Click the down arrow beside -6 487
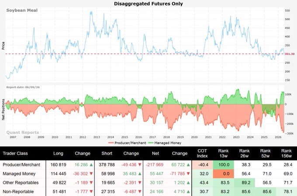Viewport: 297px width, 196px height. pyautogui.click(x=140, y=192)
